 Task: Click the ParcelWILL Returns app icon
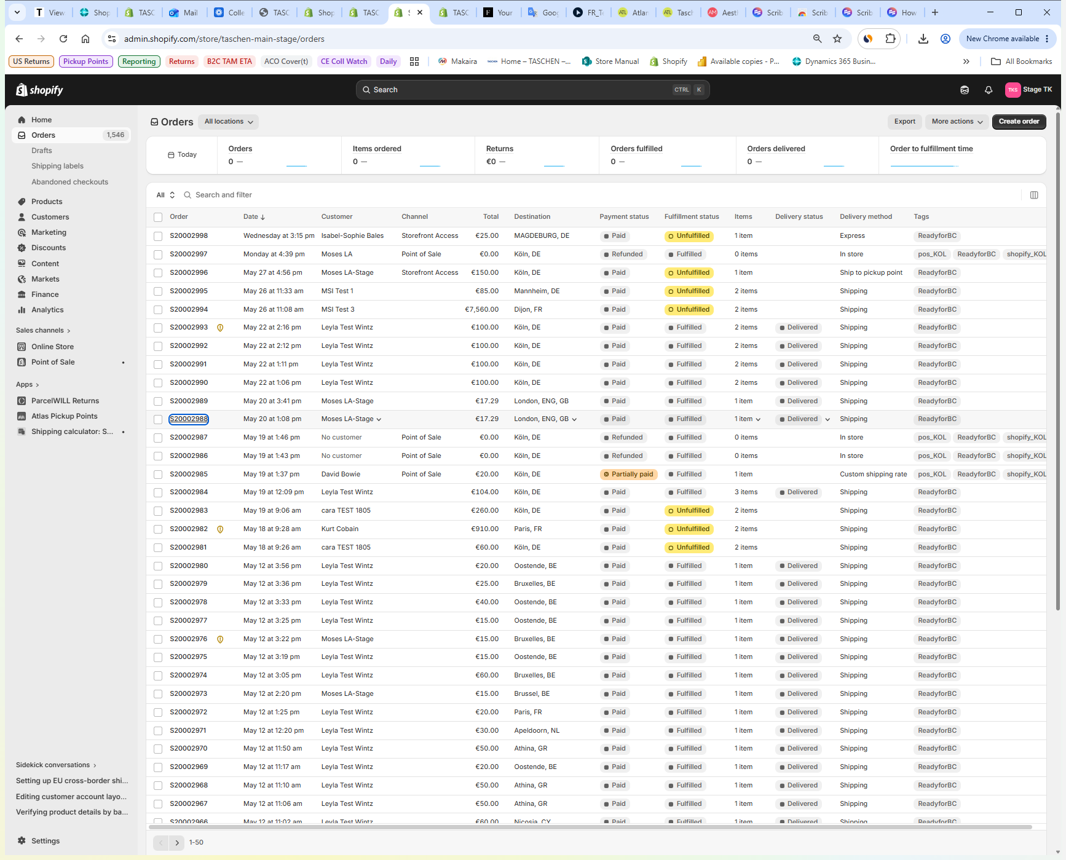(22, 401)
